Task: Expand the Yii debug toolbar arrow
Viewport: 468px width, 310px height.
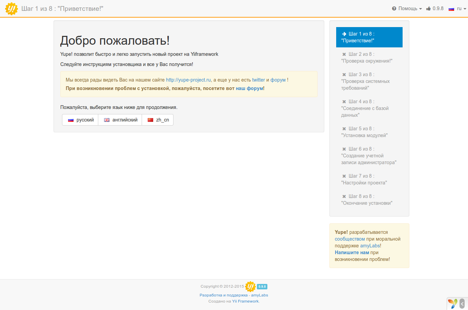Action: [x=462, y=304]
